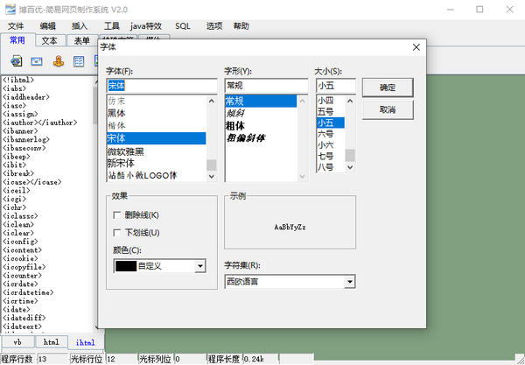The height and width of the screenshot is (365, 525).
Task: Switch to the 文本 tab
Action: click(x=50, y=40)
